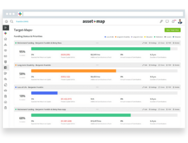The image size is (188, 143).
Task: Click the orange 58% Long-term Disability progress bar
Action: point(74,71)
